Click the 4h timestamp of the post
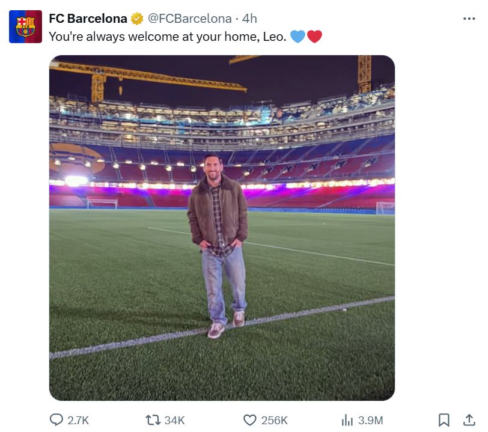The image size is (488, 432). (249, 19)
